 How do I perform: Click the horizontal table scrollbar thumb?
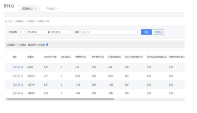point(61,99)
